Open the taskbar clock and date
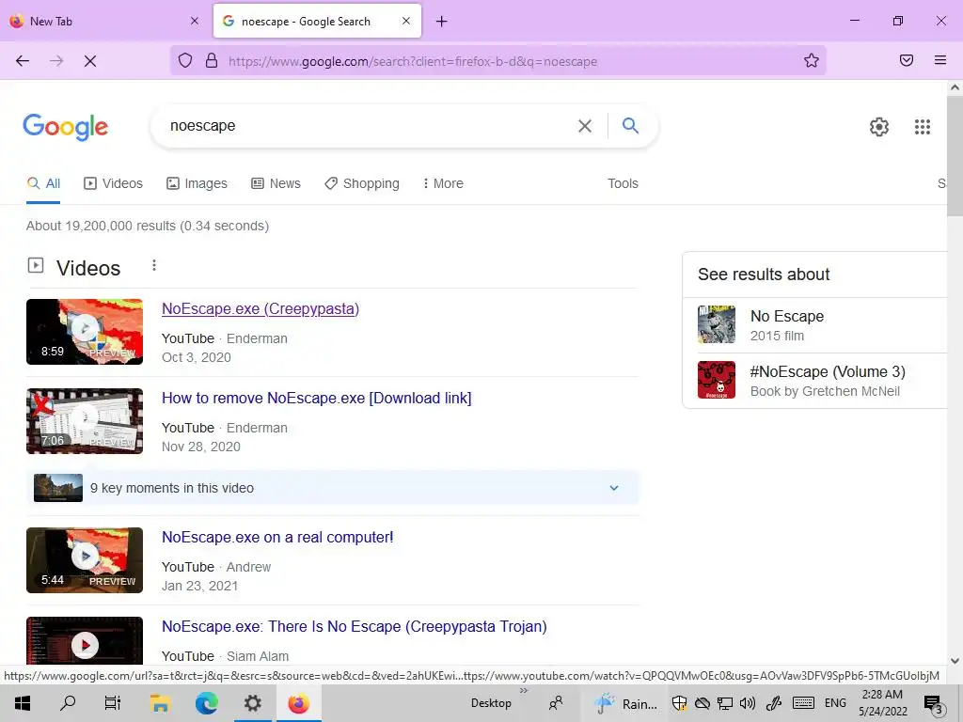 pyautogui.click(x=882, y=703)
